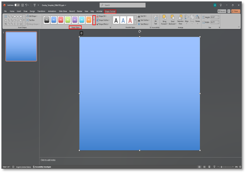Toggle the AutoSave switch

16,5
